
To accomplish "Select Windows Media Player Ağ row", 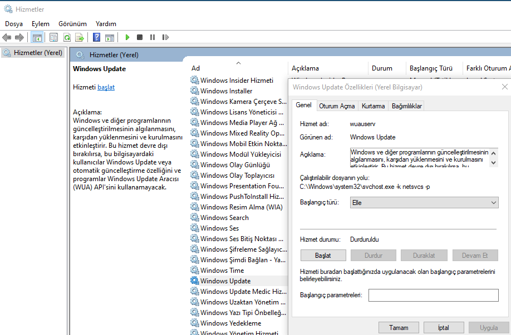I will [x=239, y=123].
